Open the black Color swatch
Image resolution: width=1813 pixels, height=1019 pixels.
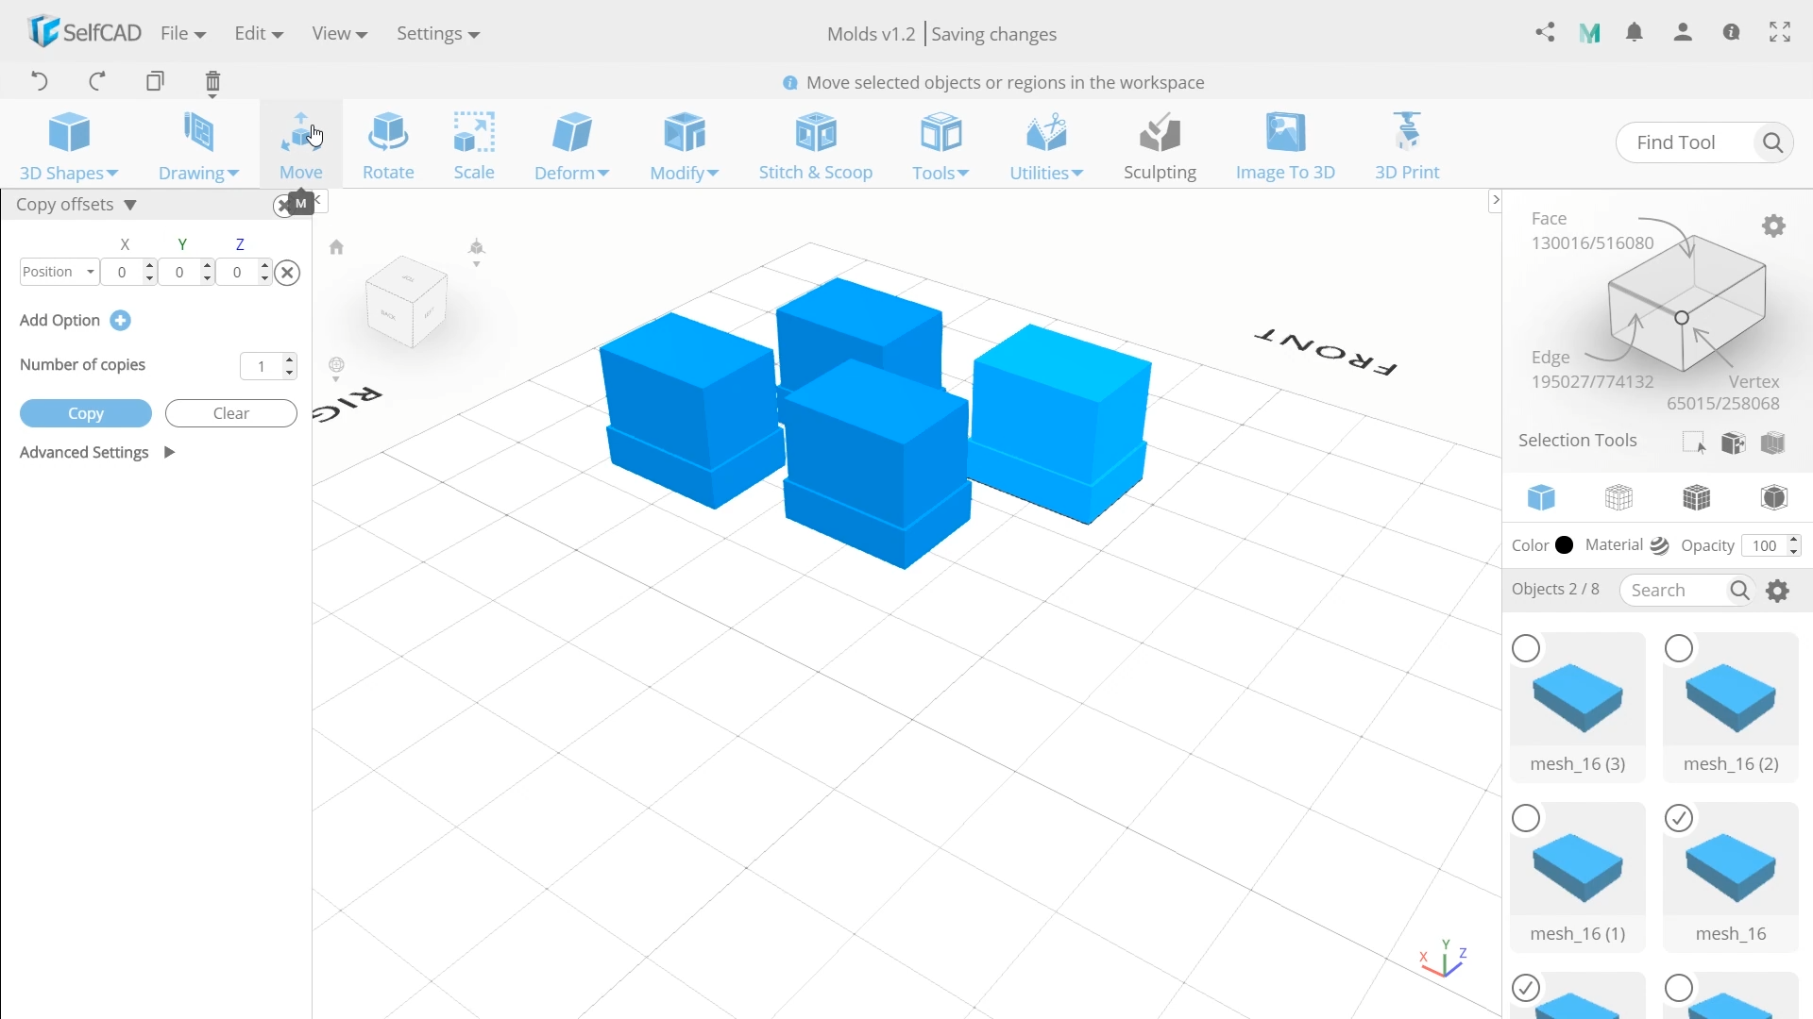[1565, 545]
